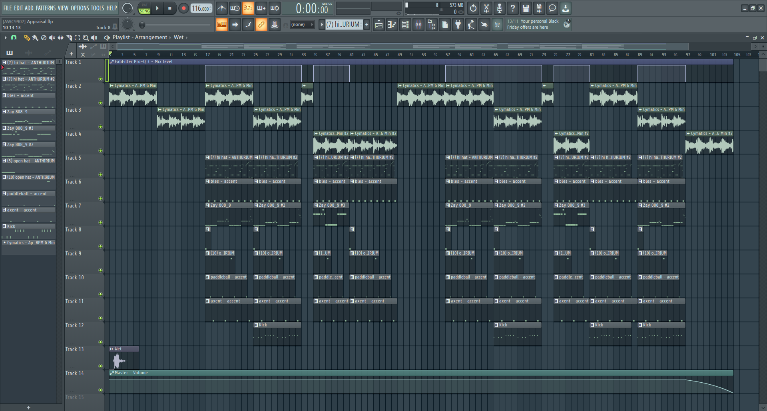Screen dimensions: 767x411
Task: Open the Browser view icon
Action: pos(432,25)
